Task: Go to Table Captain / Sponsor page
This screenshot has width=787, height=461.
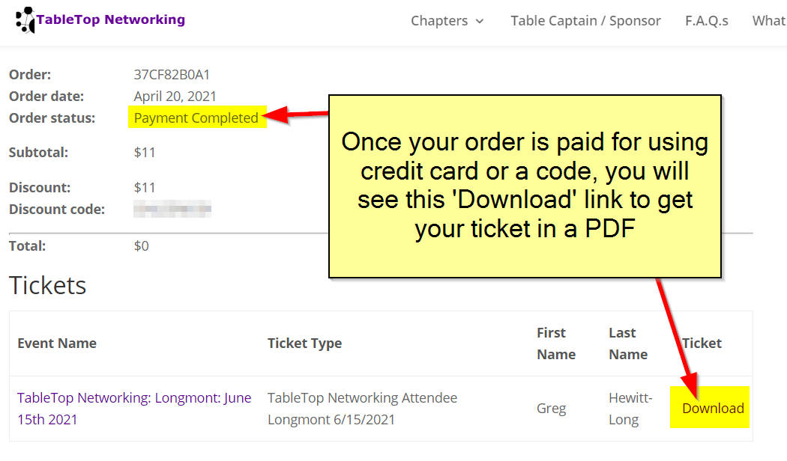Action: tap(585, 21)
